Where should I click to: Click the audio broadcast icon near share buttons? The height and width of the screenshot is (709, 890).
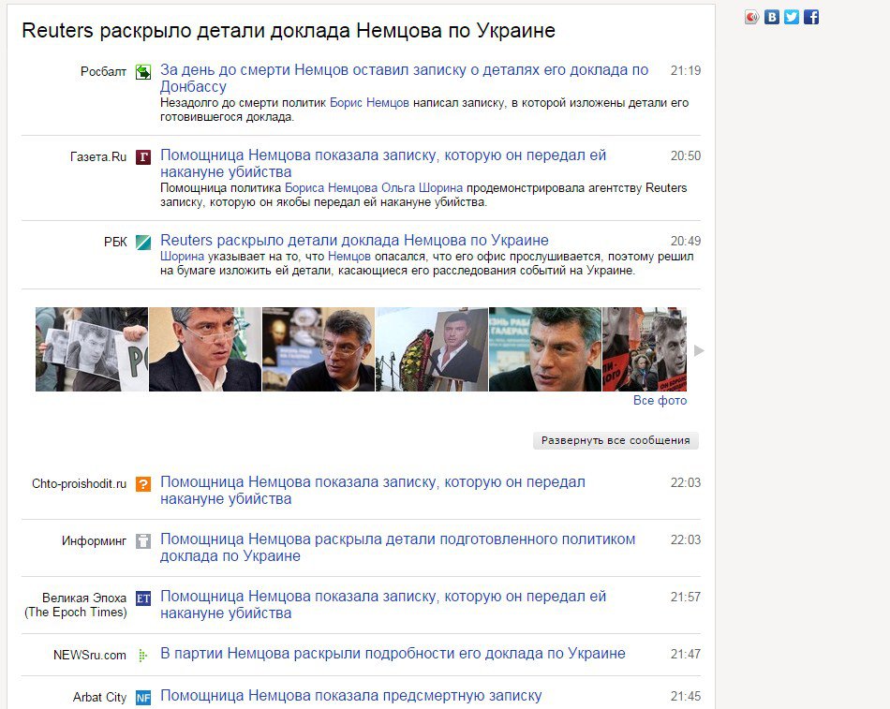[749, 16]
